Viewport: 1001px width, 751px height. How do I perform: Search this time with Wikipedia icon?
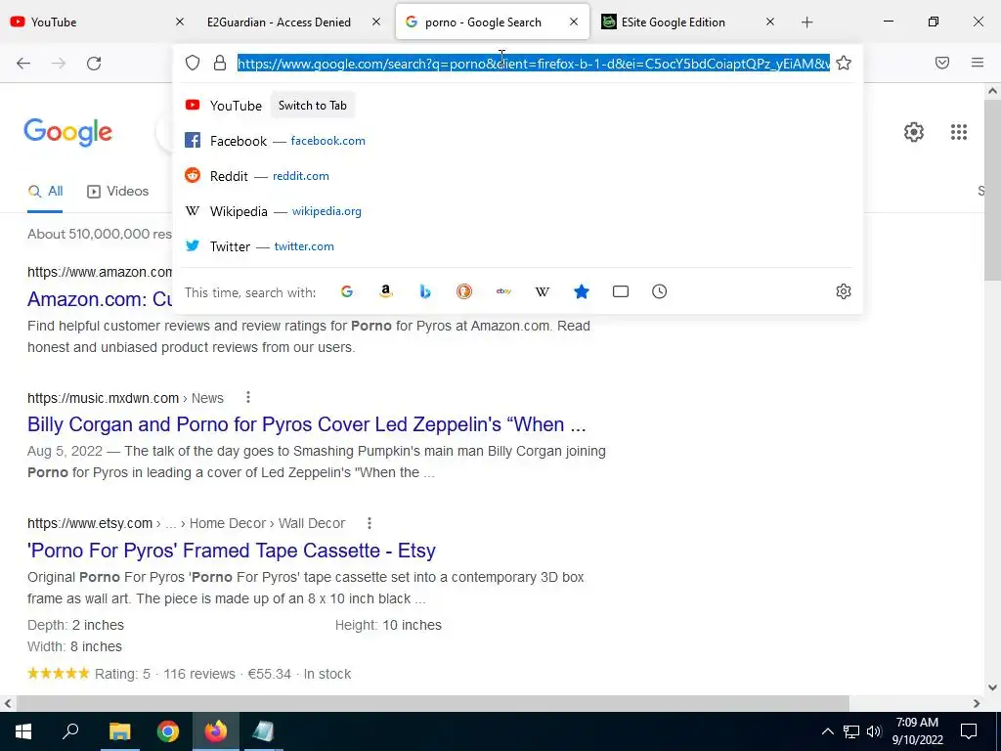coord(542,291)
